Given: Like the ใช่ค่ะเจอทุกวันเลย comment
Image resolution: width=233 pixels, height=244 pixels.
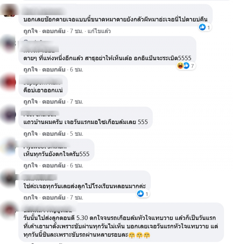Looking at the screenshot, I should tap(30, 197).
